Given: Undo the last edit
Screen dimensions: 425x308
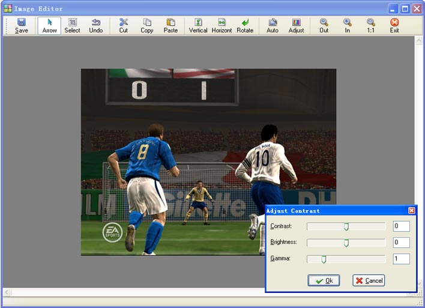Looking at the screenshot, I should (96, 26).
